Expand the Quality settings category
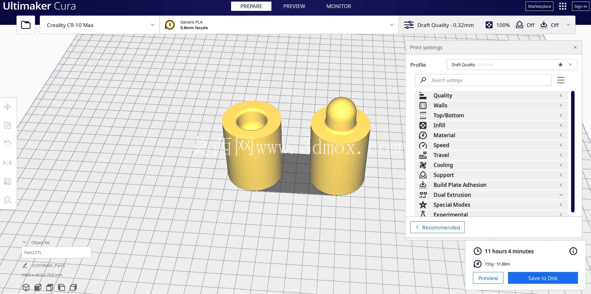Viewport: 591px width, 294px height. click(491, 96)
